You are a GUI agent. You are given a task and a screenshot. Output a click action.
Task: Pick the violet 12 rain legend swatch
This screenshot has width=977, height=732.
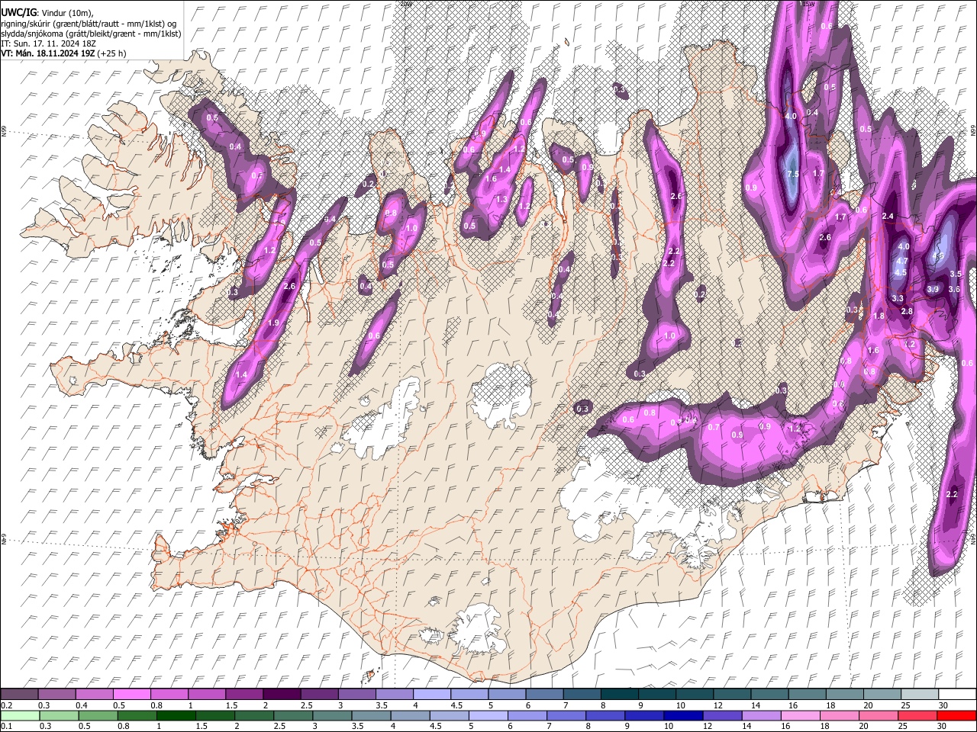pyautogui.click(x=723, y=716)
